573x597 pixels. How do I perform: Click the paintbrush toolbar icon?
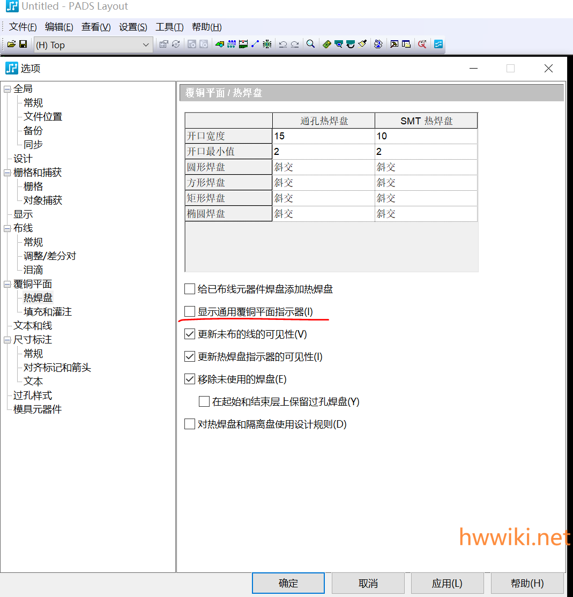click(362, 44)
